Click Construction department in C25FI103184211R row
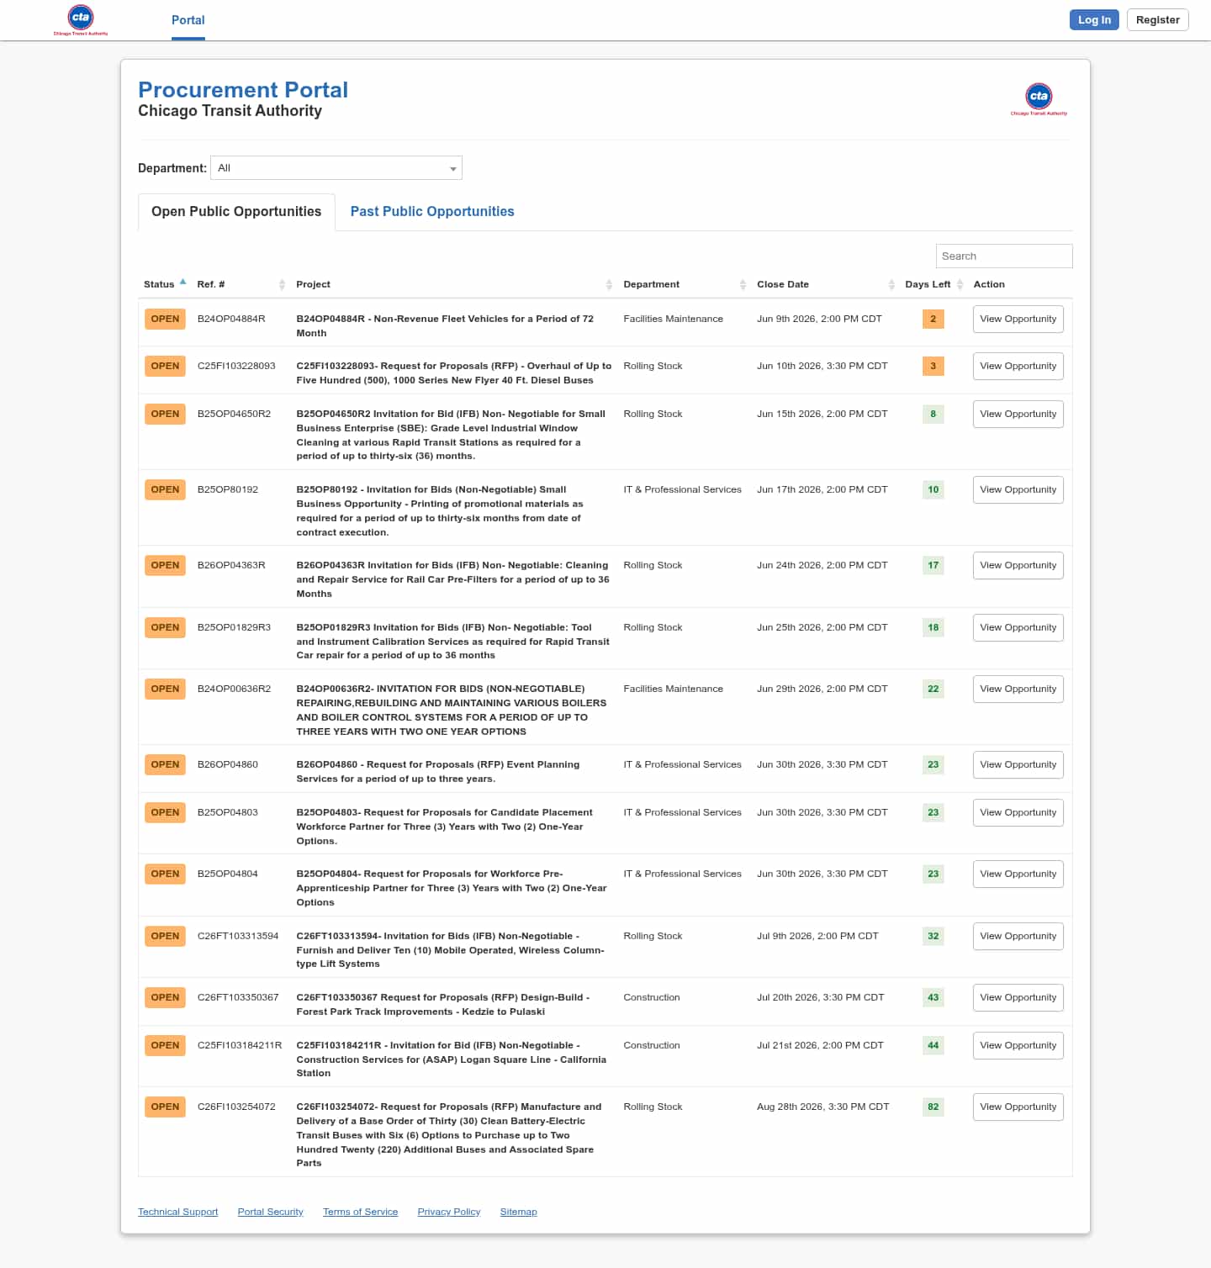This screenshot has width=1211, height=1268. pyautogui.click(x=652, y=1046)
